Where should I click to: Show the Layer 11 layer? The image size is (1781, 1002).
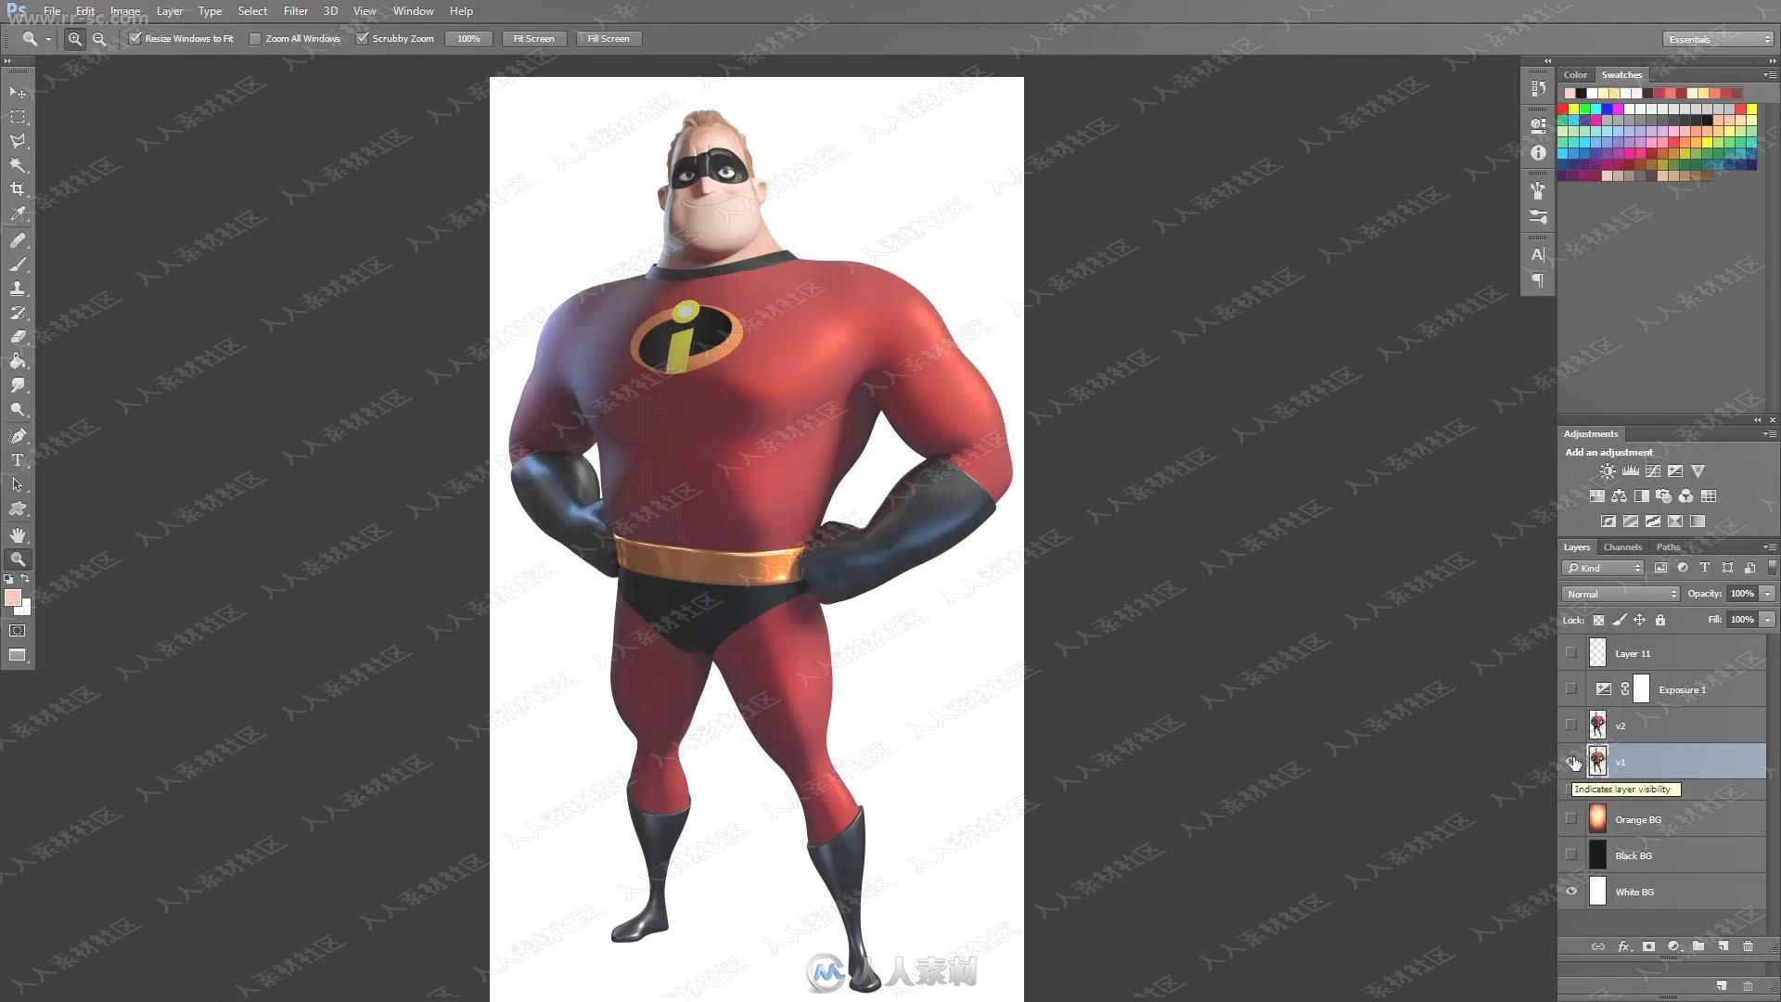point(1570,653)
